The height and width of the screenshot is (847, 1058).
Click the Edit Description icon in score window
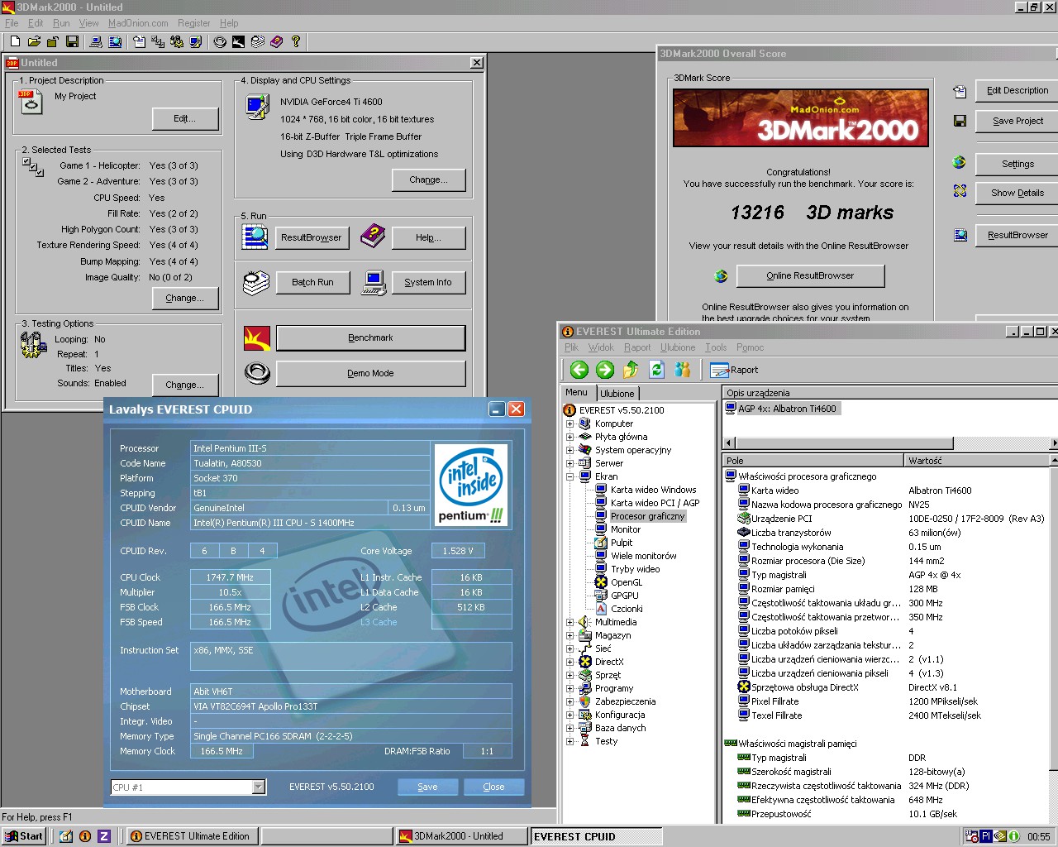pos(960,91)
